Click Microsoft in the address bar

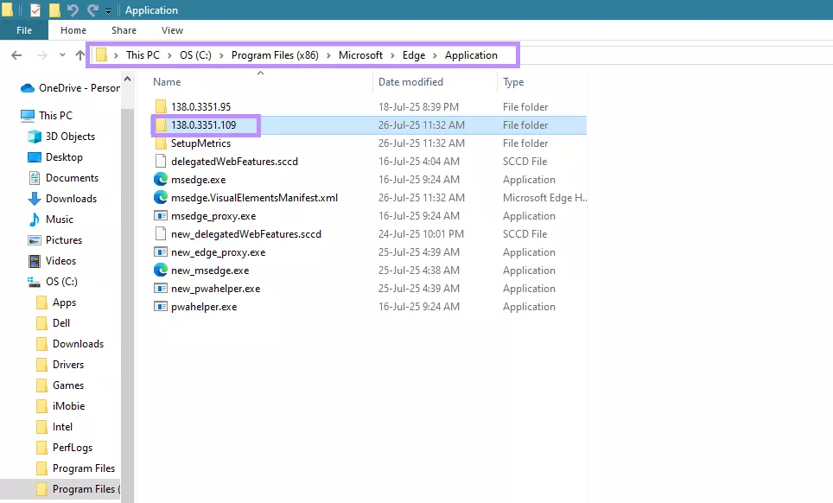tap(360, 55)
